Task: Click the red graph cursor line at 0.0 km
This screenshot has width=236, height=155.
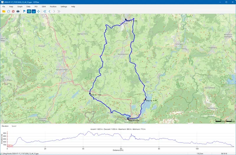Action: (7, 138)
